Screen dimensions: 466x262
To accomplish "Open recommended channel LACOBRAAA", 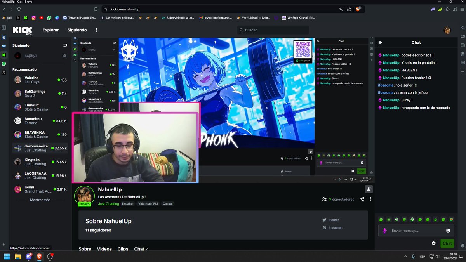I will click(x=40, y=175).
